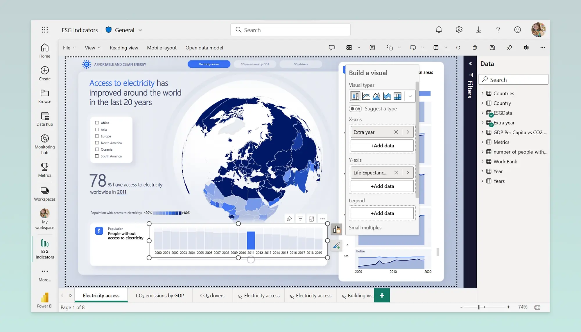The image size is (581, 332).
Task: Check the Europe checkbox
Action: (97, 136)
